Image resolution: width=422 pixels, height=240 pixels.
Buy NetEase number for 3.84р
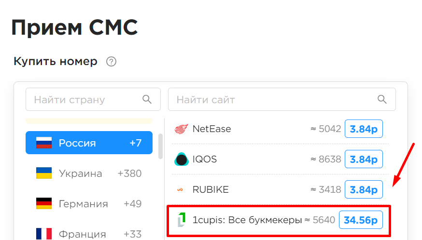coord(364,129)
